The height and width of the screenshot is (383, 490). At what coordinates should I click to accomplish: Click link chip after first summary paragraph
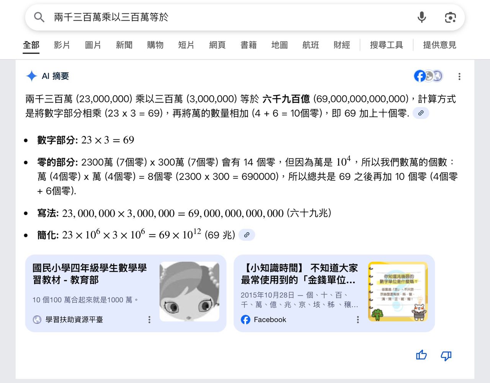click(421, 113)
